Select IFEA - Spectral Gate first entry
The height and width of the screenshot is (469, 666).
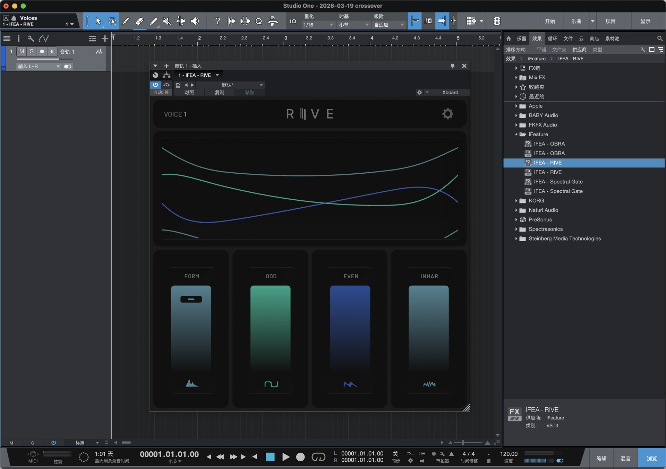click(558, 182)
